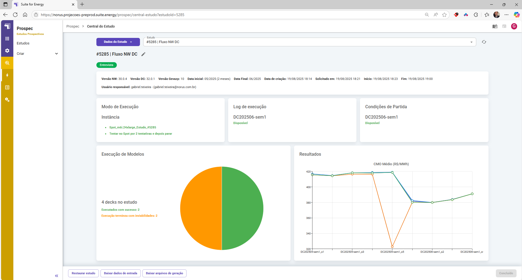
Task: Open the double-gears icon in sidebar
Action: [x=7, y=100]
